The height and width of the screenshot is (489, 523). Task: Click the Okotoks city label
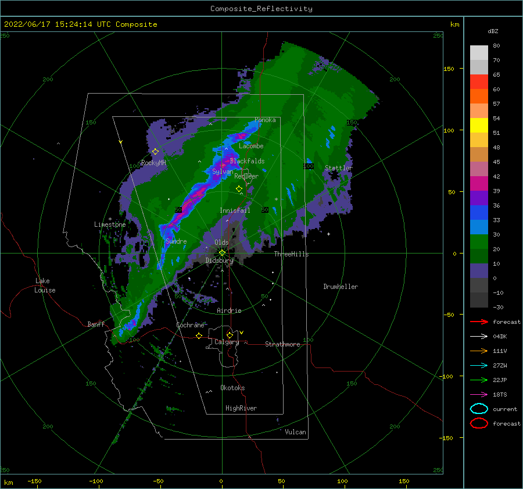232,388
